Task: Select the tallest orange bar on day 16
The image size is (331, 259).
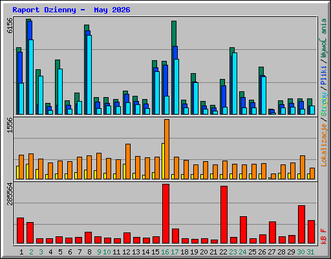Action: [x=167, y=149]
